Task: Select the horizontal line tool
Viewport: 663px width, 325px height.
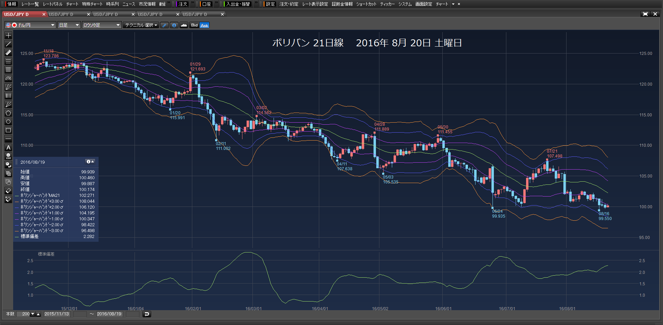Action: tap(8, 139)
